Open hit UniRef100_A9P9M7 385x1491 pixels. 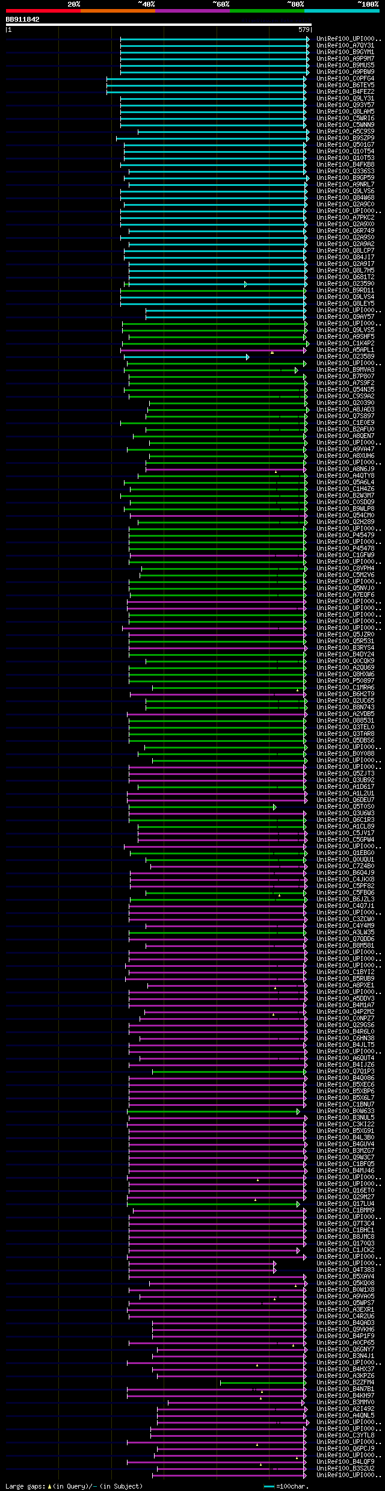[x=345, y=59]
